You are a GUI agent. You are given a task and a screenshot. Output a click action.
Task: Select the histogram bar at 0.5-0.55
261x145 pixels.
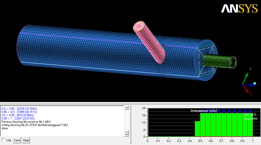203,125
